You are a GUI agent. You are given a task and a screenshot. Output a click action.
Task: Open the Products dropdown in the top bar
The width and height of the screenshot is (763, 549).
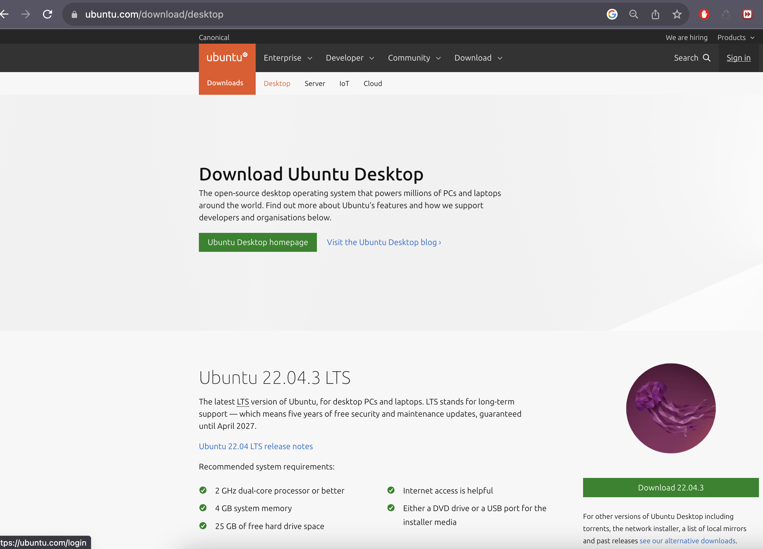pos(736,37)
